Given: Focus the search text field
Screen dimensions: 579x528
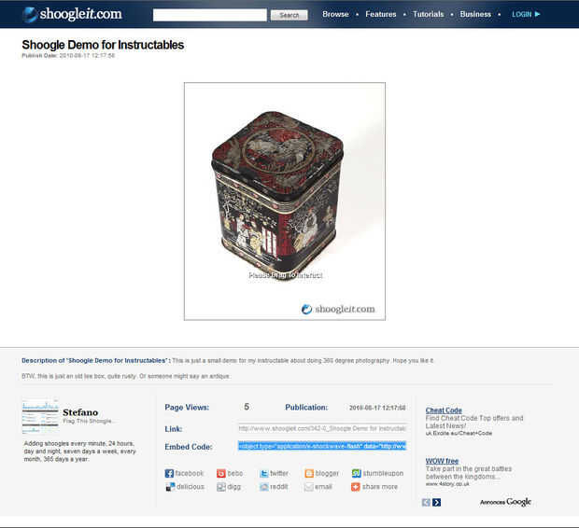Looking at the screenshot, I should [210, 15].
